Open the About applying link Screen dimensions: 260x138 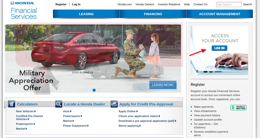[x=130, y=126]
